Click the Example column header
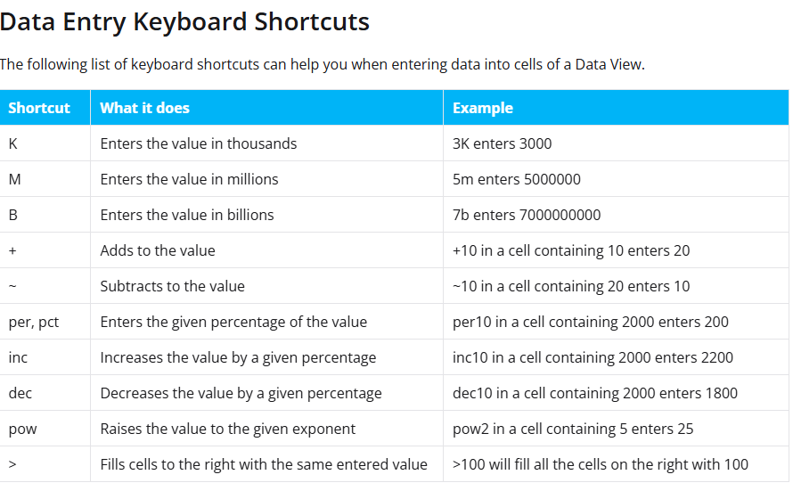The image size is (793, 491). coord(483,108)
